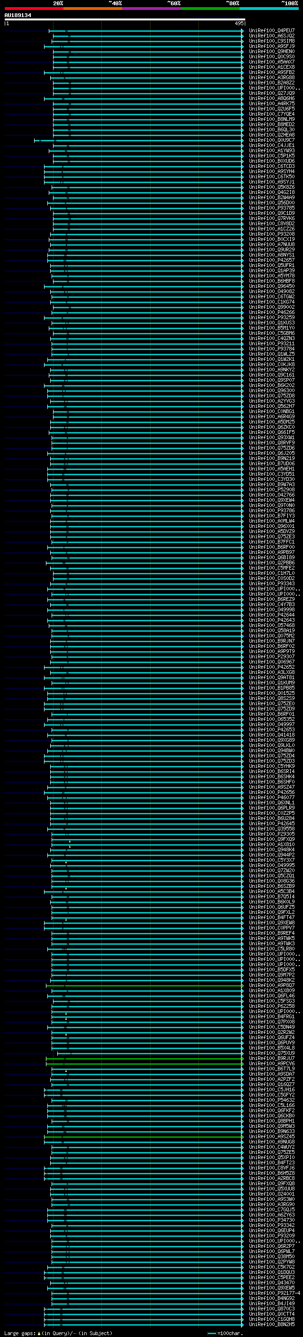This screenshot has width=303, height=1337.
Task: Click the hit label UniRef100_B4FT47
Action: 272,917
